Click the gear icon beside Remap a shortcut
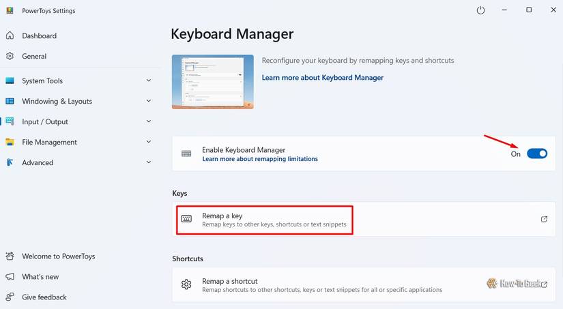 (x=186, y=284)
